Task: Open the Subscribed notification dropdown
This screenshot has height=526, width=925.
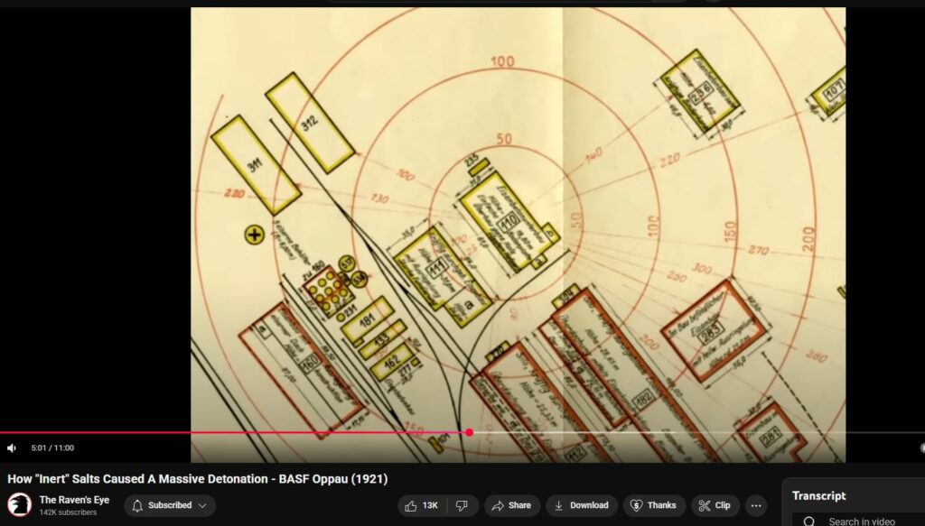Action: tap(170, 505)
